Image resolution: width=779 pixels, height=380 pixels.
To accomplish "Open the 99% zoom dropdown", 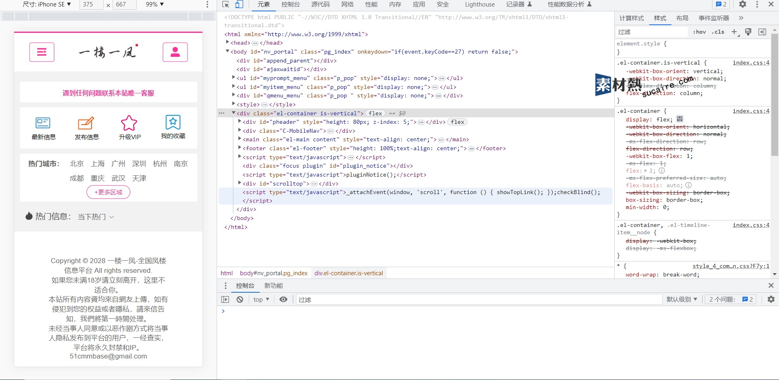I will coord(155,4).
